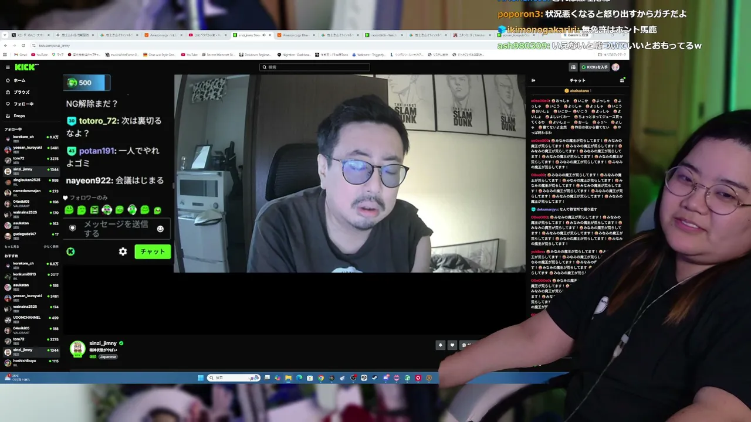
Task: Open Microsoft Edge from the taskbar
Action: (299, 378)
